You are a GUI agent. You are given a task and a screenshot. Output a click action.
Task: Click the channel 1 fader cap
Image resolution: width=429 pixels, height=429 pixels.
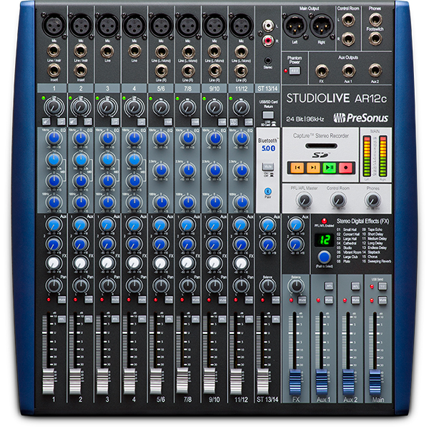49,381
